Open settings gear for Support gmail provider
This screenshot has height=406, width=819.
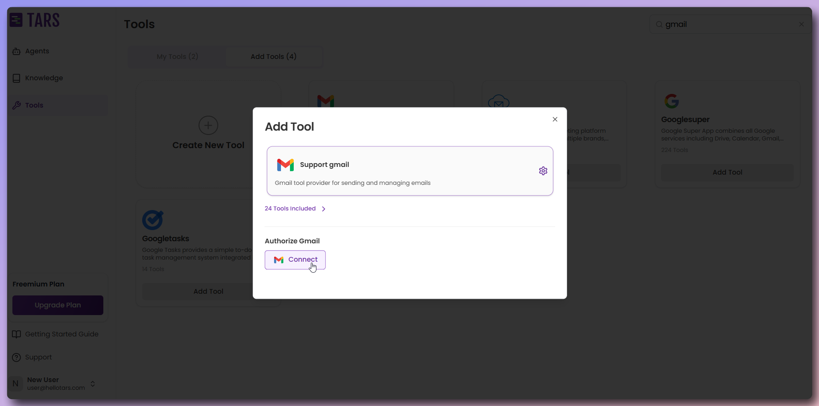pyautogui.click(x=543, y=171)
